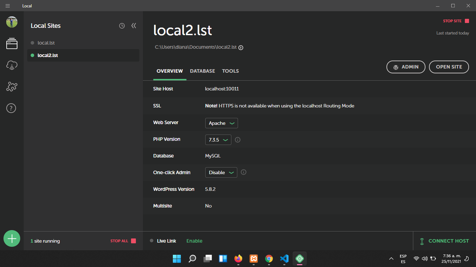
Task: Click the volume speaker tray icon
Action: coord(425,258)
